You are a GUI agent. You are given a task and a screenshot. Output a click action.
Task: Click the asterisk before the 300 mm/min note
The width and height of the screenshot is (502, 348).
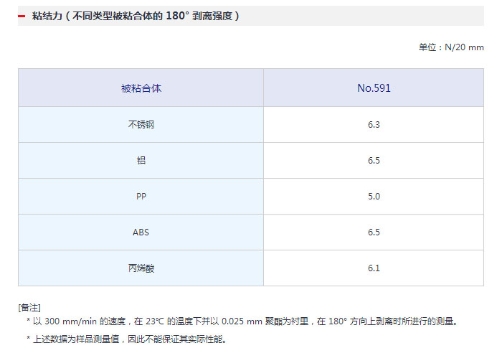pos(29,322)
